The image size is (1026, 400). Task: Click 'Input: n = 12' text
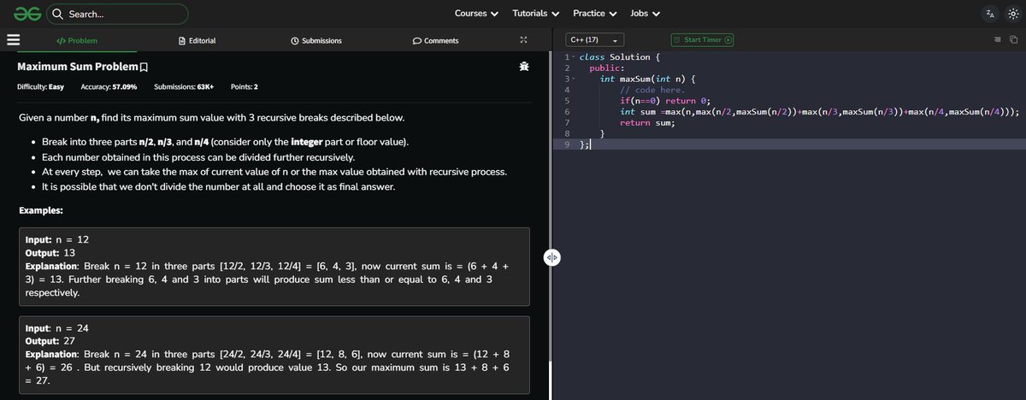pyautogui.click(x=57, y=241)
